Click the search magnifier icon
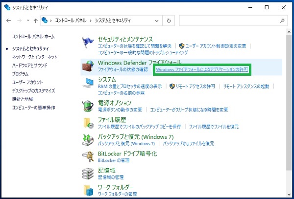 pyautogui.click(x=282, y=21)
